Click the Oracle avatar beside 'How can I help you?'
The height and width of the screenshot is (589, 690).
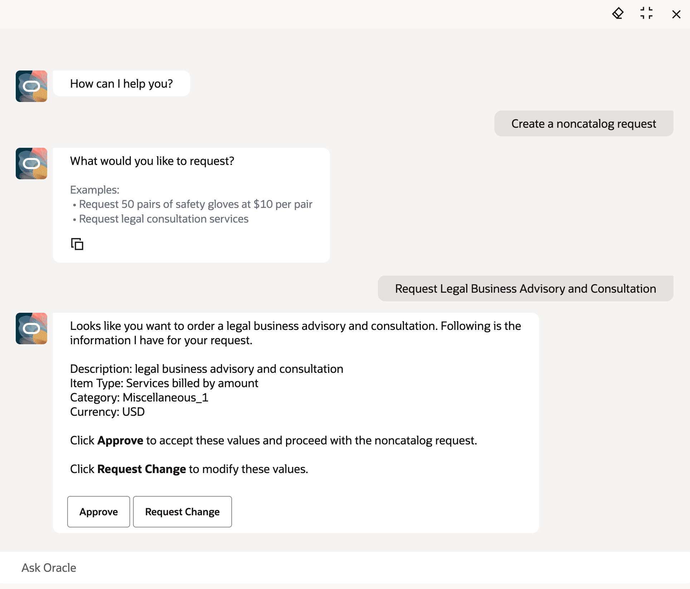pyautogui.click(x=31, y=86)
